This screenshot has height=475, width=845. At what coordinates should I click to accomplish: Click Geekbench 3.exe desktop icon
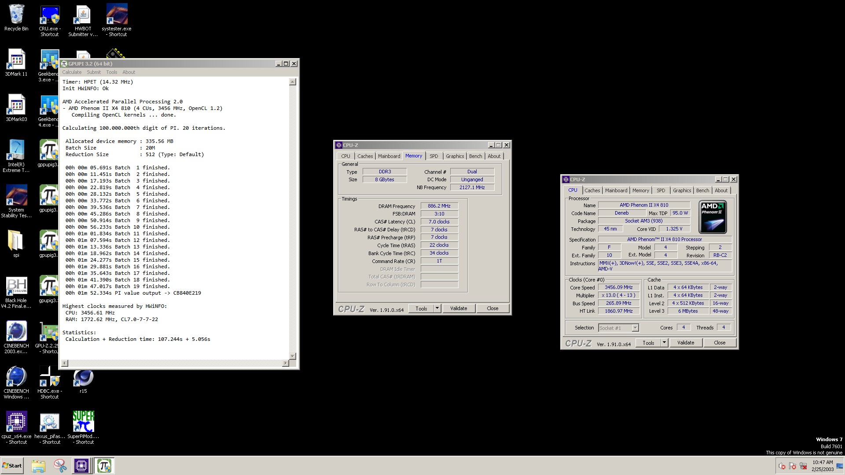[48, 66]
